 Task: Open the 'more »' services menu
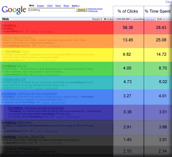[x=76, y=6]
